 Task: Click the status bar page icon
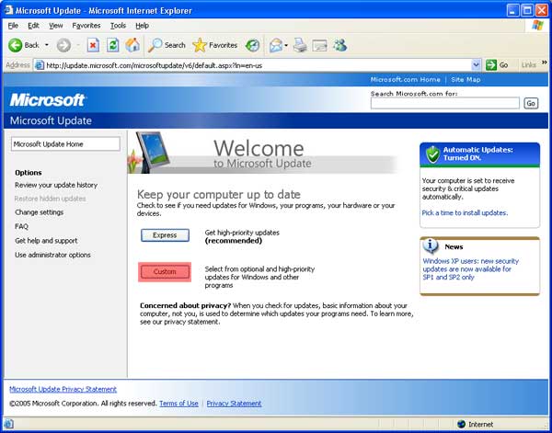8,424
